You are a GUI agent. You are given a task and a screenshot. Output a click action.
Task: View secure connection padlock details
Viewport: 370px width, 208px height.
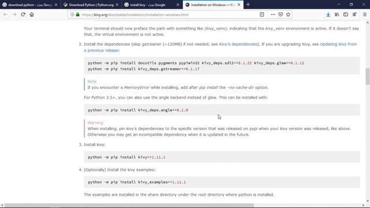(77, 14)
